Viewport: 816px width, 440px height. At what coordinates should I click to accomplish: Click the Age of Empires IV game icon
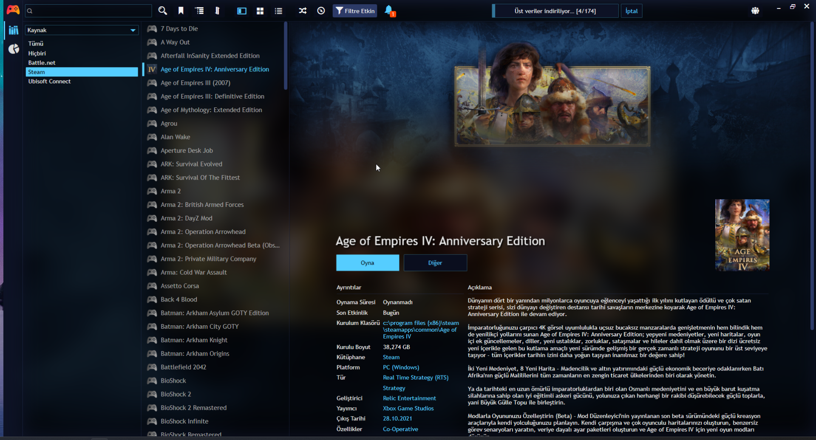[152, 70]
